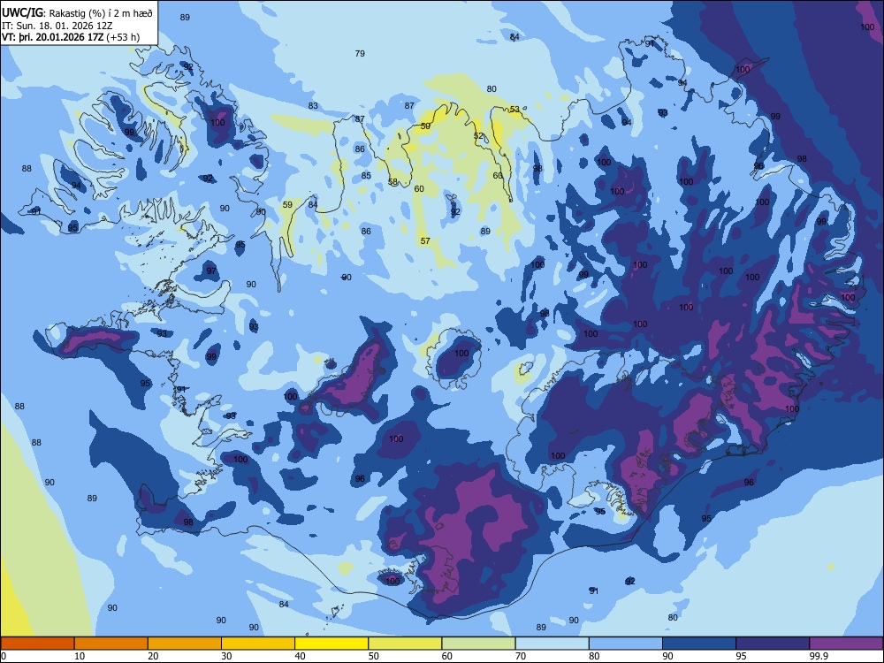Select the orange 10–20 legend swatch
884x663 pixels.
pos(111,644)
